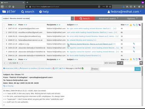The width and height of the screenshot is (145, 109).
Task: Click the paperclip attachment icon in the top header
Action: pos(134,25)
